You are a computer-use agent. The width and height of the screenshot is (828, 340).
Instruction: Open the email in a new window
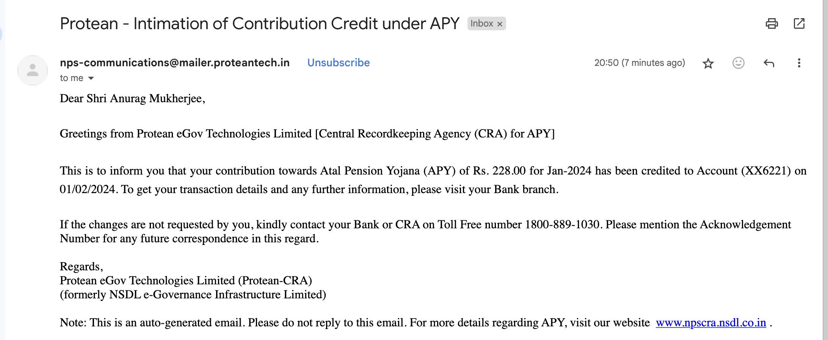click(x=799, y=24)
